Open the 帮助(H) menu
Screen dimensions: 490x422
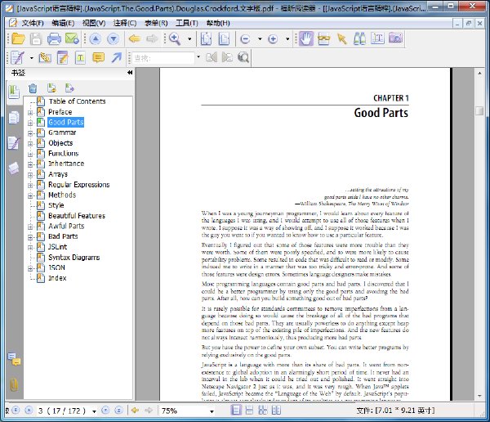click(218, 23)
